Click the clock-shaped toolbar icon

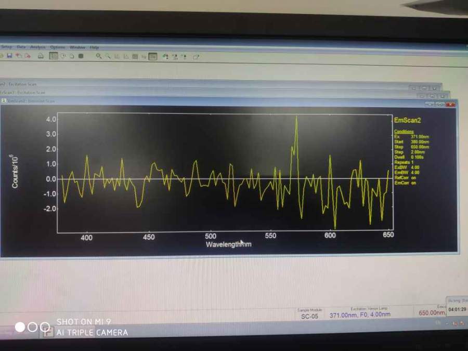coord(63,56)
